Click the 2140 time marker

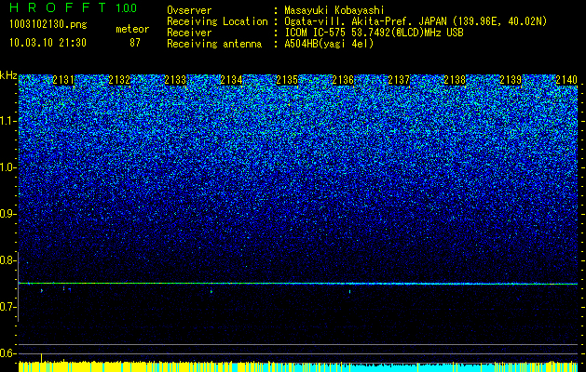[x=566, y=80]
